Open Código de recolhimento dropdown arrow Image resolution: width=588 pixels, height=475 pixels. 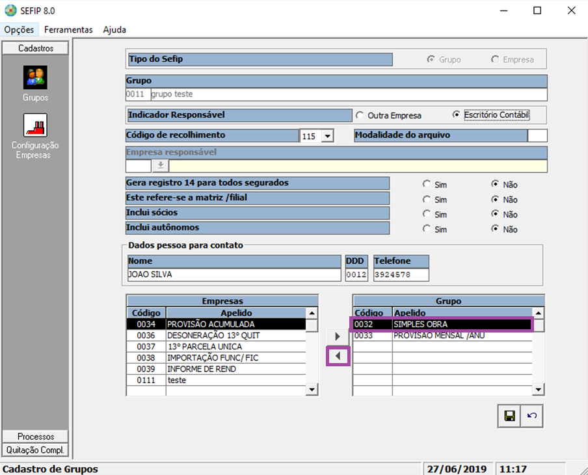(x=327, y=136)
